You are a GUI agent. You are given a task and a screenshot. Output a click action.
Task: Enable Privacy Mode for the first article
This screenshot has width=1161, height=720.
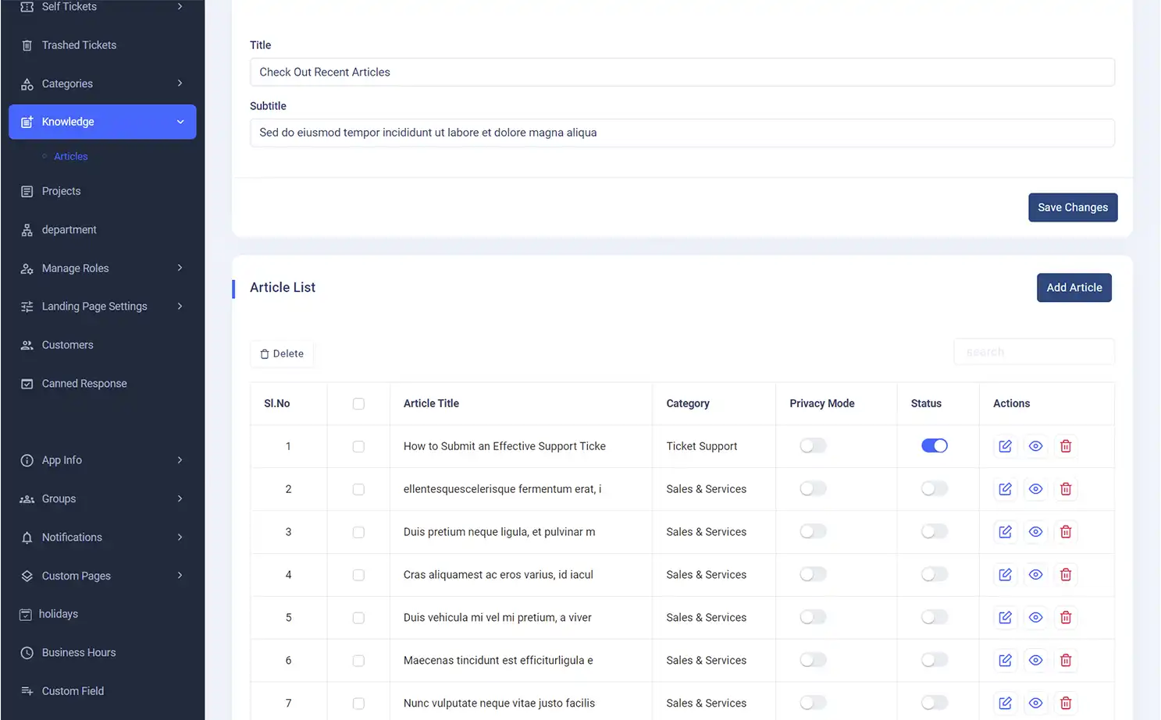click(812, 445)
